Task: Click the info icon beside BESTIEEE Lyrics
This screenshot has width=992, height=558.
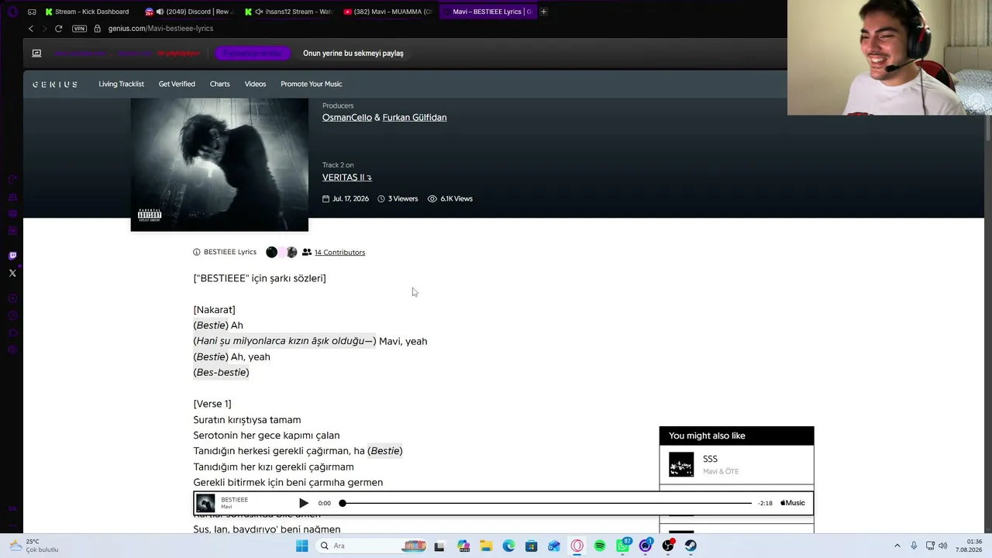Action: [197, 252]
